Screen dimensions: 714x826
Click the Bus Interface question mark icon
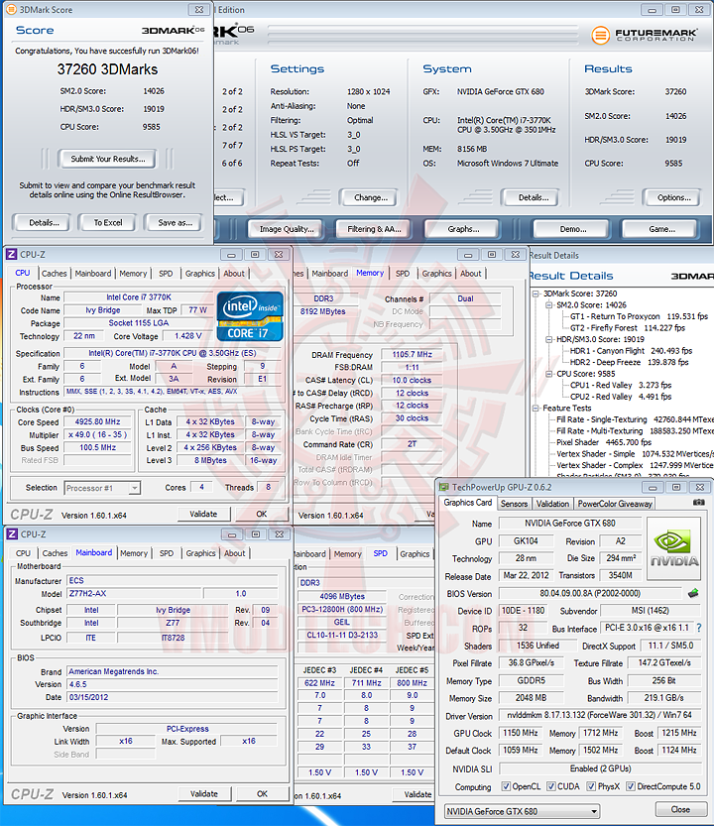699,628
